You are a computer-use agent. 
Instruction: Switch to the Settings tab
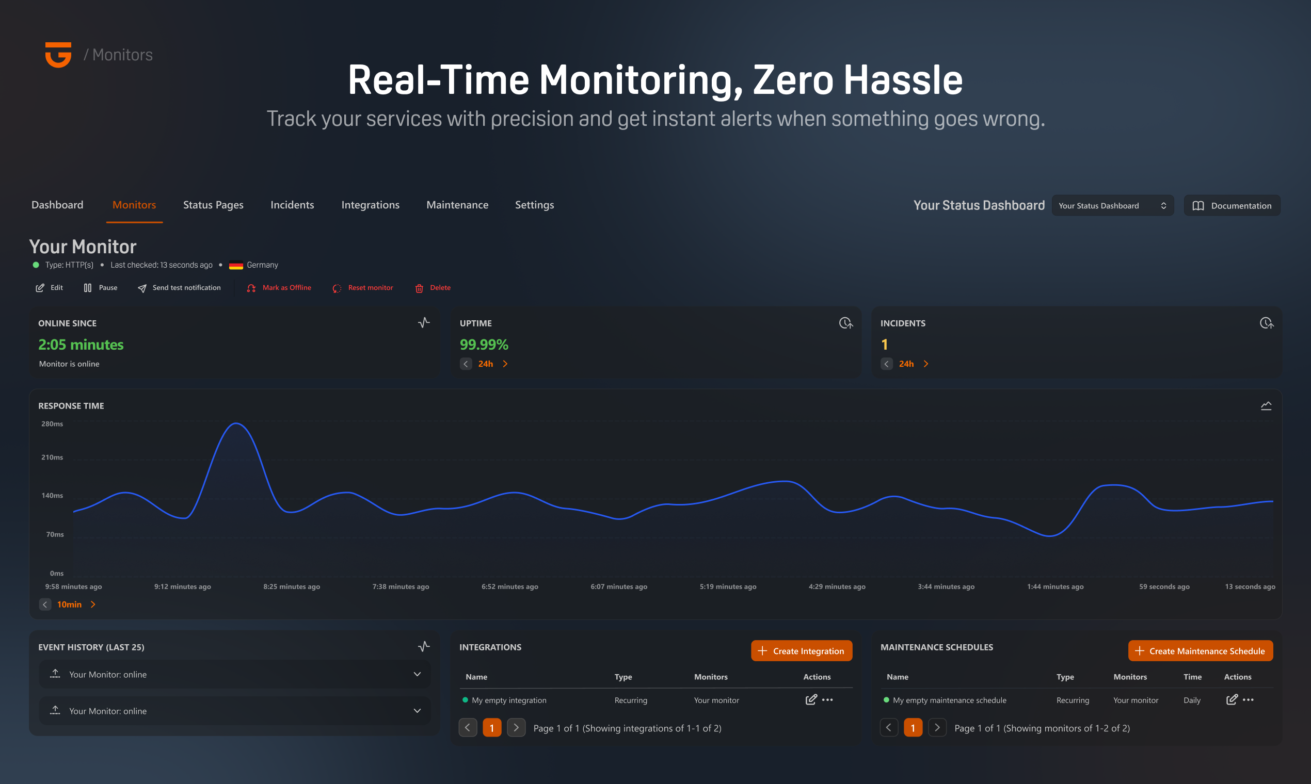[x=534, y=205]
